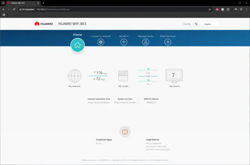This screenshot has width=250, height=165.
Task: Open a new browser tab with plus button
Action: click(44, 3)
